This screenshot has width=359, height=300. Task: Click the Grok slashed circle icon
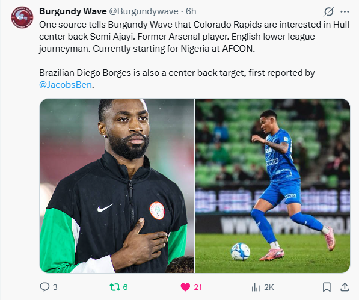pyautogui.click(x=329, y=11)
